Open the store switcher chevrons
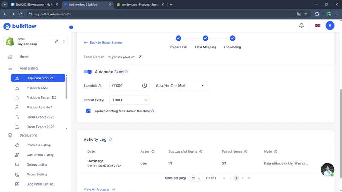Image resolution: width=342 pixels, height=192 pixels. click(x=64, y=41)
